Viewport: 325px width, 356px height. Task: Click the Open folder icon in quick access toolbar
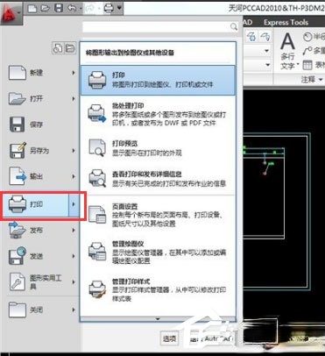click(x=46, y=8)
